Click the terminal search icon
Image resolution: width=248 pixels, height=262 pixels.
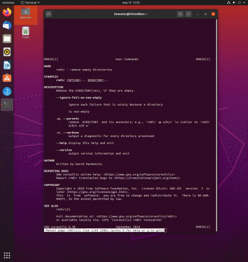click(180, 14)
